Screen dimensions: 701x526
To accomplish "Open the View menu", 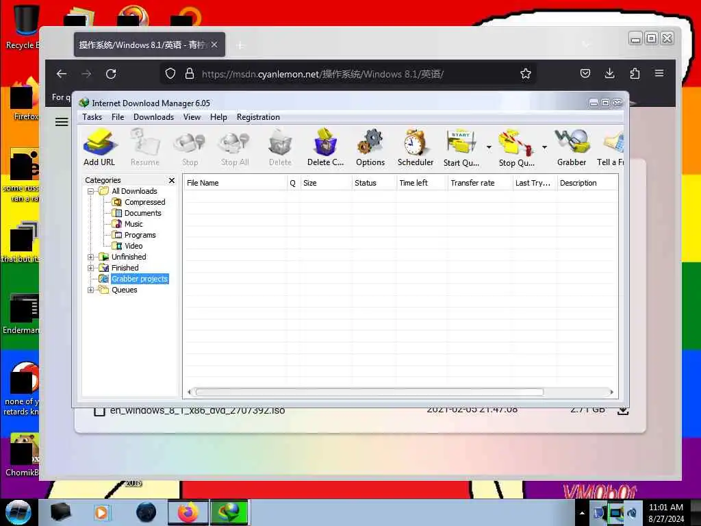I will pyautogui.click(x=192, y=117).
